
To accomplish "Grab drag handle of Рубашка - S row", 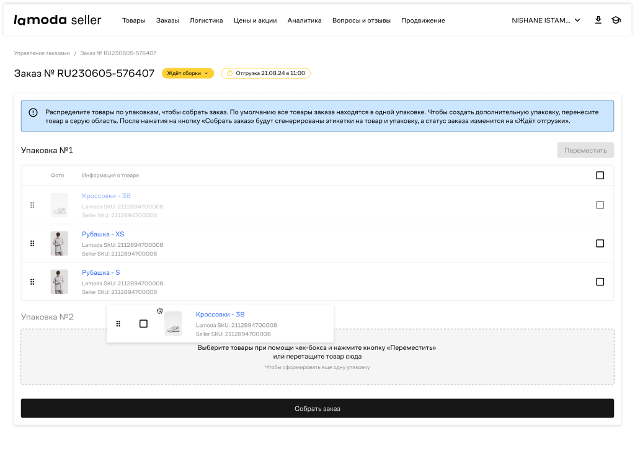I will (x=32, y=282).
